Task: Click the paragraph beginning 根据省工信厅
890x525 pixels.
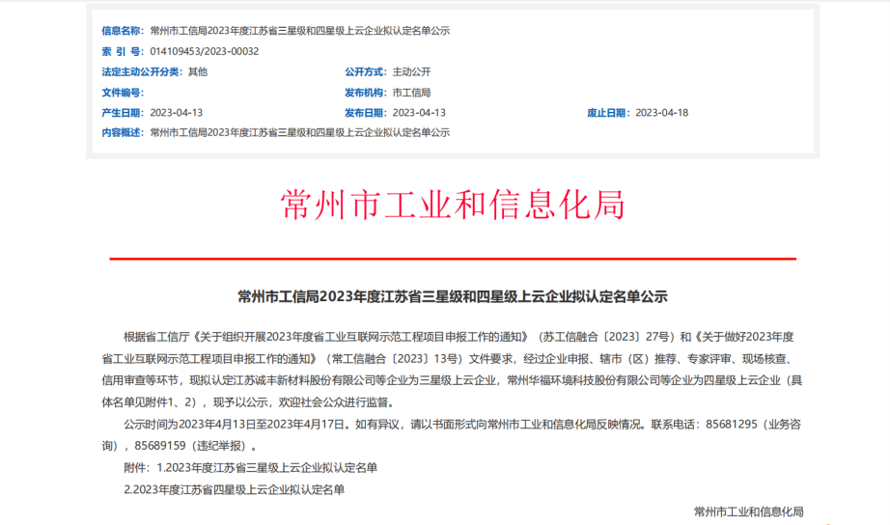Action: (x=453, y=370)
